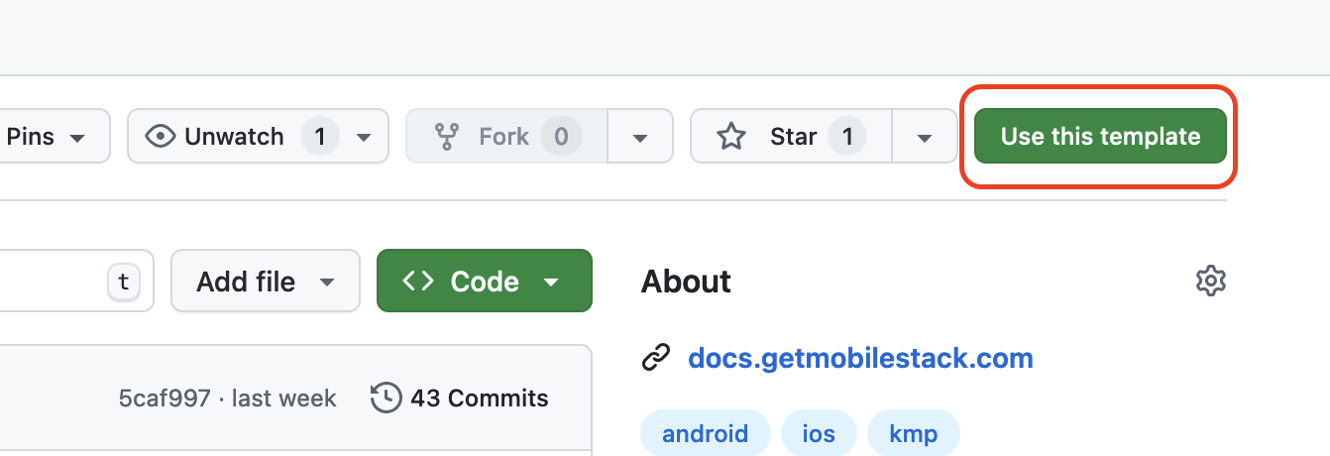Click the chain link icon beside docs URL
Viewport: 1330px width, 456px height.
(x=656, y=358)
